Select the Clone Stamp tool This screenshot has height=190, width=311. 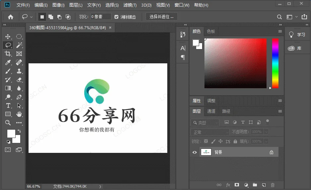(x=19, y=71)
